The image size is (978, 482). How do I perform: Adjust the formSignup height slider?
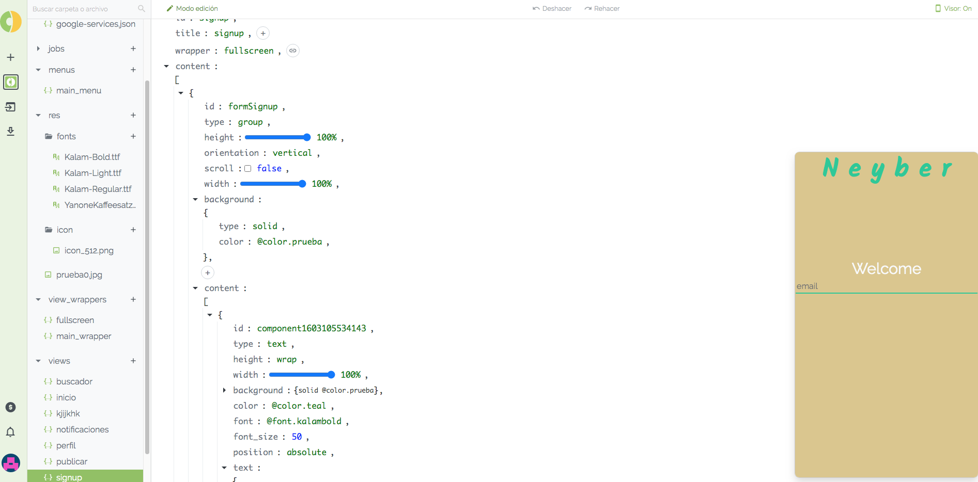(278, 137)
